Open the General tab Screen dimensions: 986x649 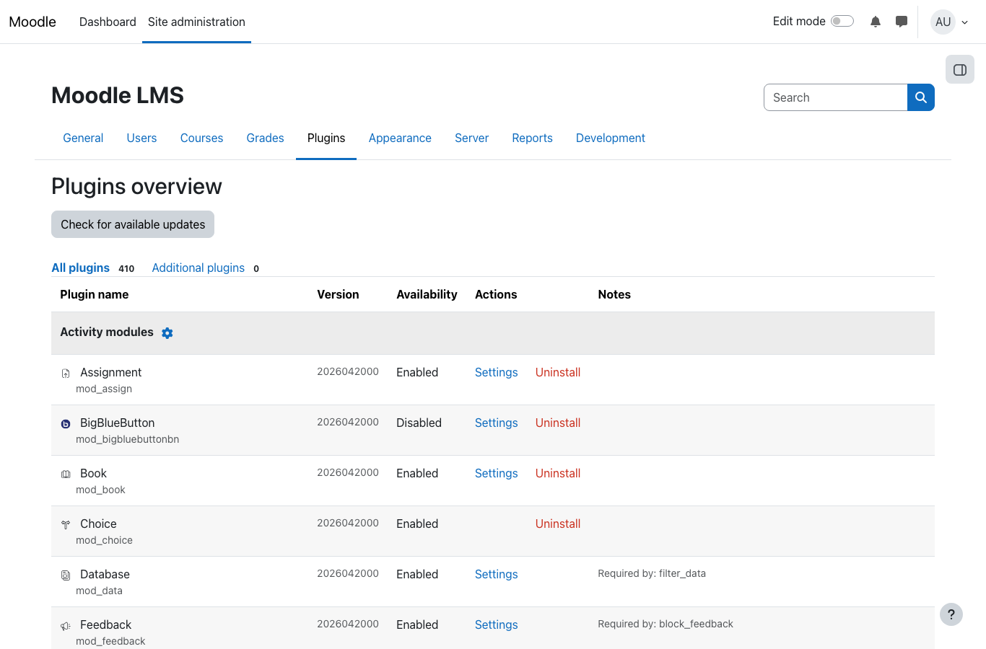click(x=83, y=138)
